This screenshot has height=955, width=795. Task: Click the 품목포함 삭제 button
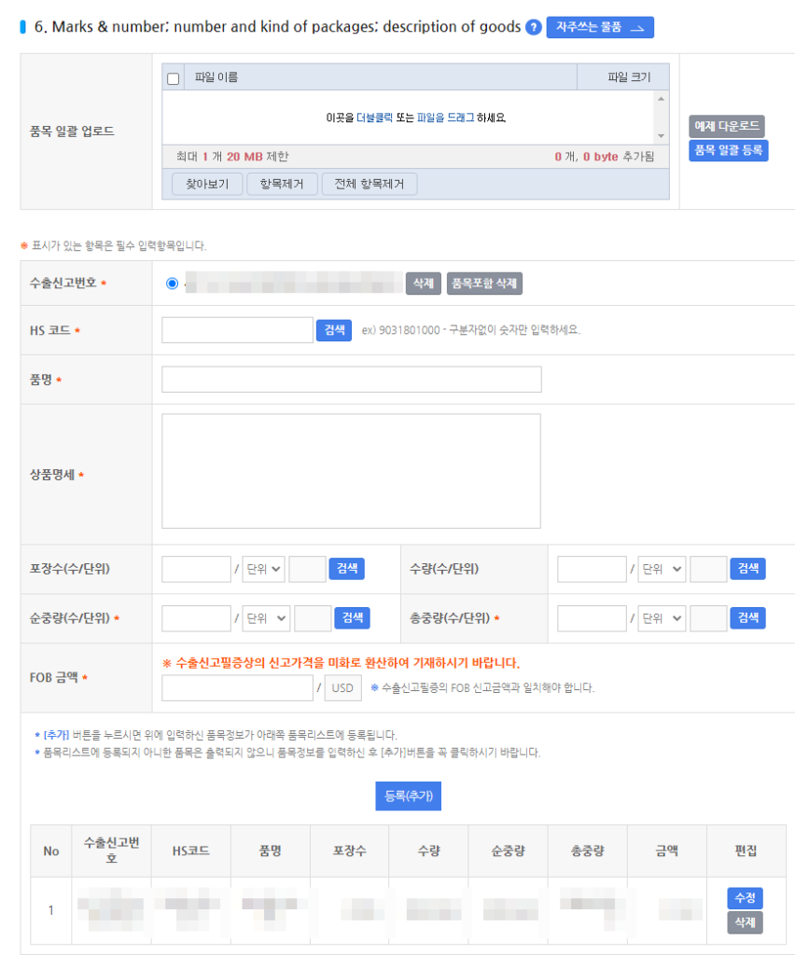point(484,284)
